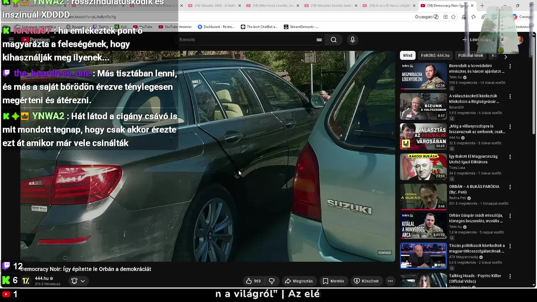
Task: Like the video with the thumbs-up (969)
Action: pyautogui.click(x=253, y=281)
